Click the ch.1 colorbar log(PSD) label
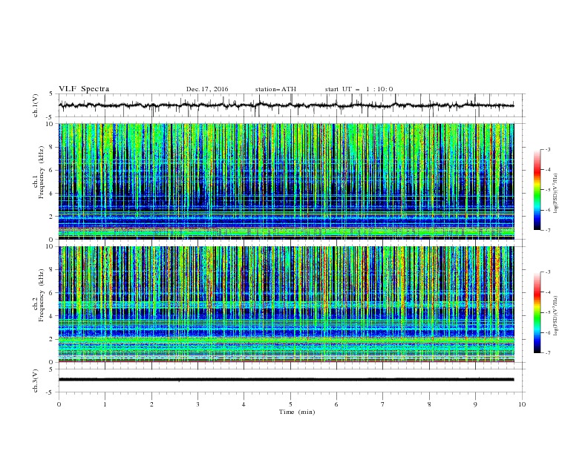This screenshot has width=588, height=454. click(556, 194)
